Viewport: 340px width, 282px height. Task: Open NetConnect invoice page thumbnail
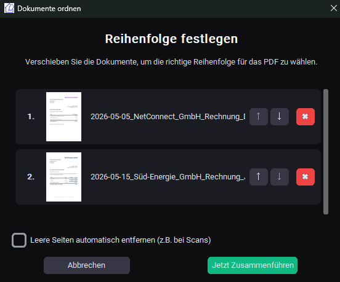coord(64,117)
